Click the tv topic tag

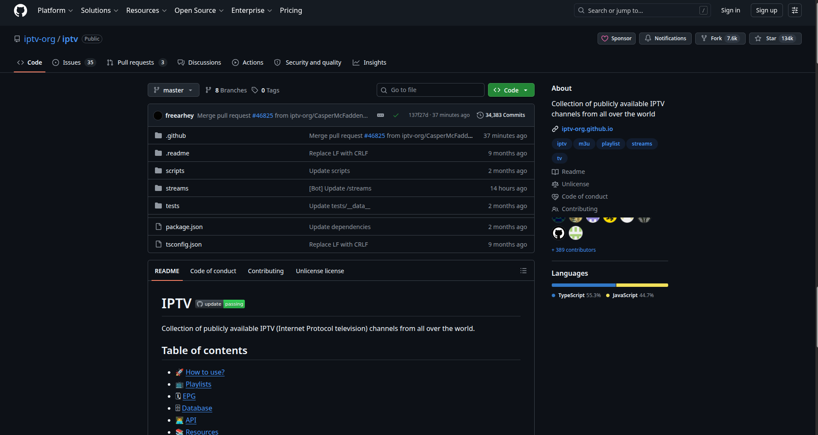pos(559,158)
